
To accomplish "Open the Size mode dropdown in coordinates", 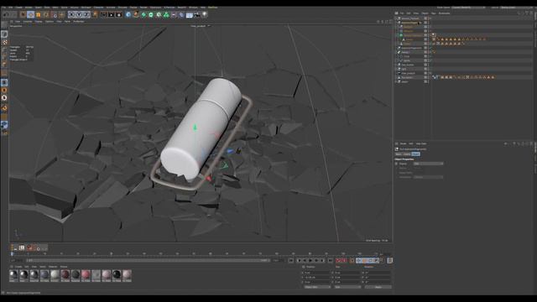I will point(347,287).
